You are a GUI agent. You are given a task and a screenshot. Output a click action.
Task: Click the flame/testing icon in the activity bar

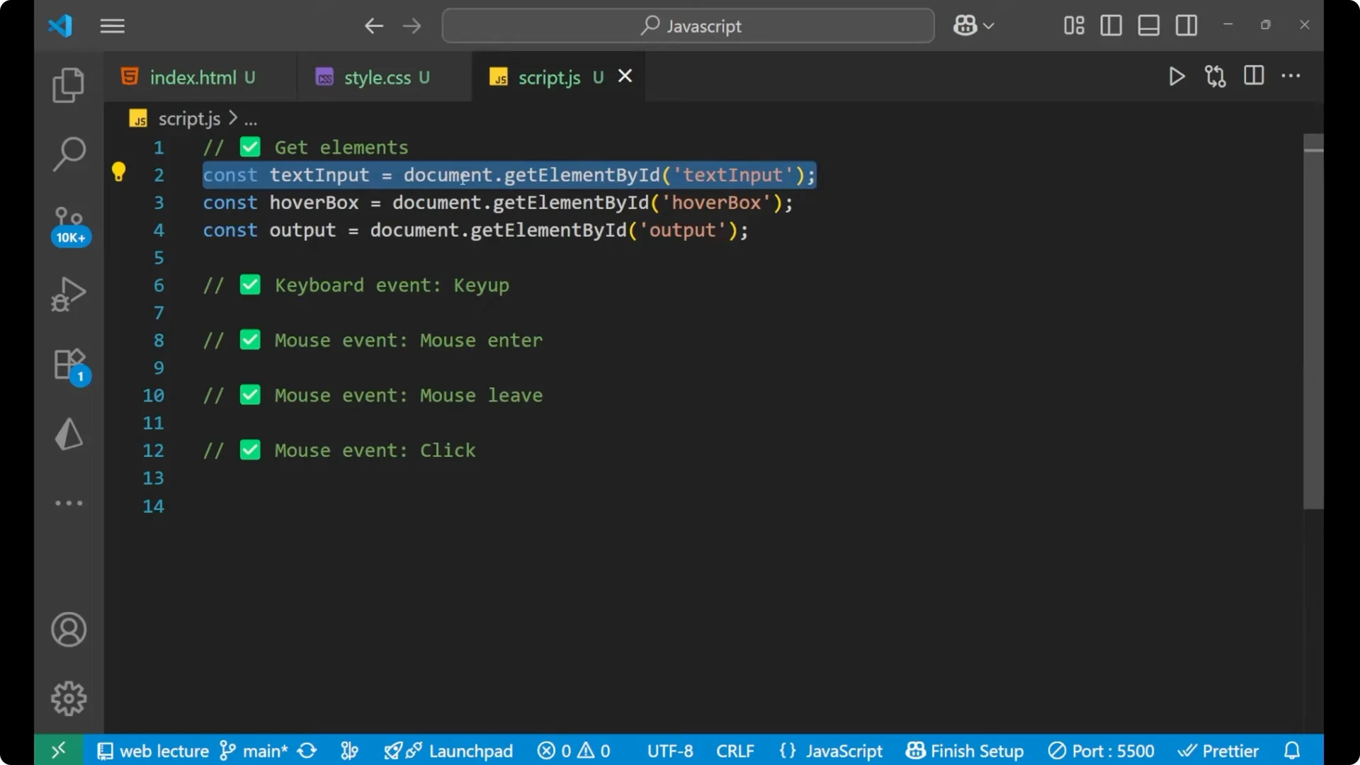pos(68,433)
